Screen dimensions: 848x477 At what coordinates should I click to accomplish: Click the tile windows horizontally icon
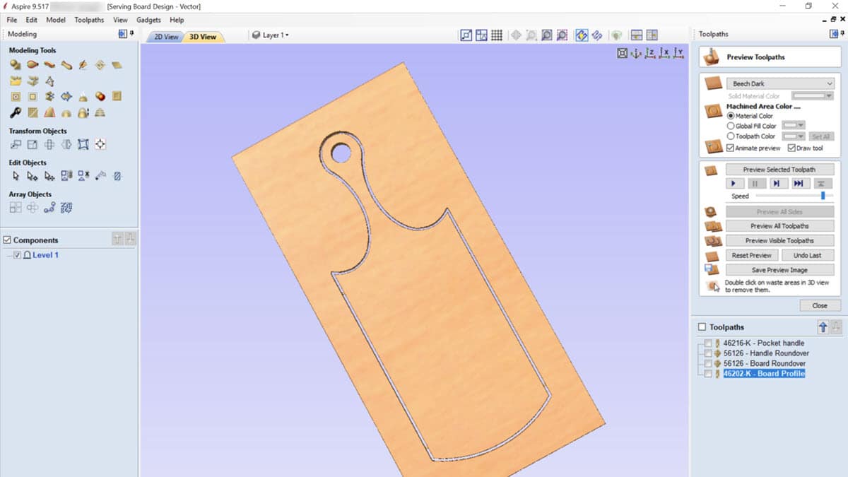636,35
